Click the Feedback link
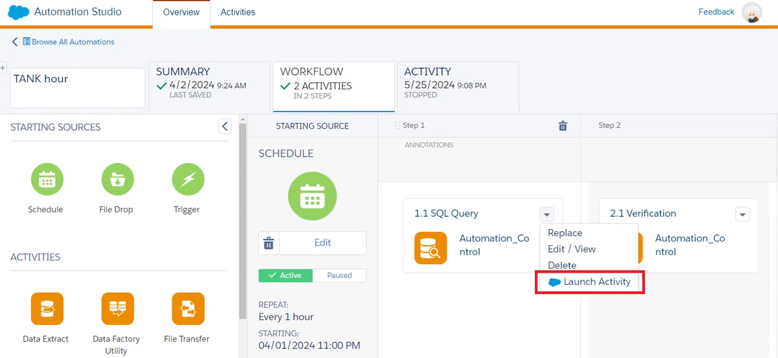Viewport: 778px width, 358px height. pyautogui.click(x=716, y=12)
